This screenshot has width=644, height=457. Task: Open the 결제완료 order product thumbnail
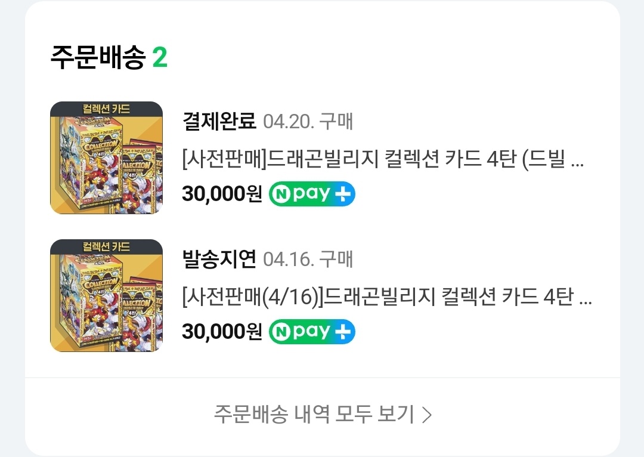106,158
